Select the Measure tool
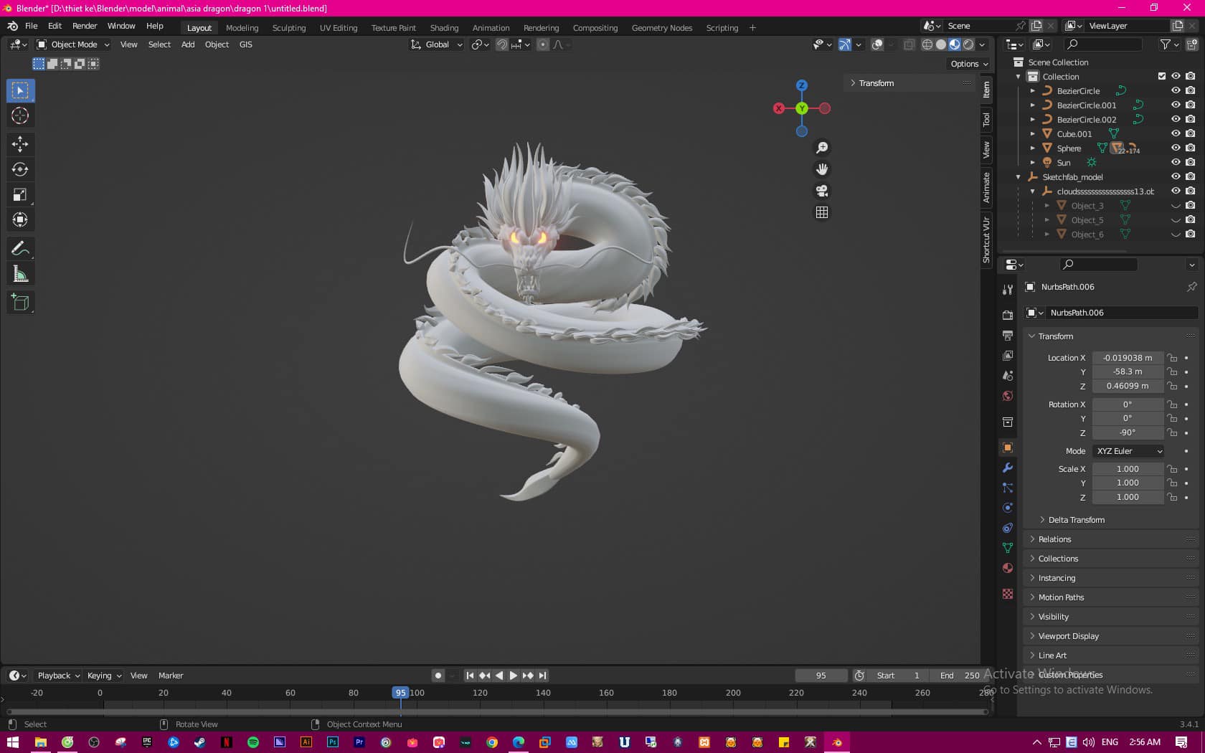 pos(20,274)
